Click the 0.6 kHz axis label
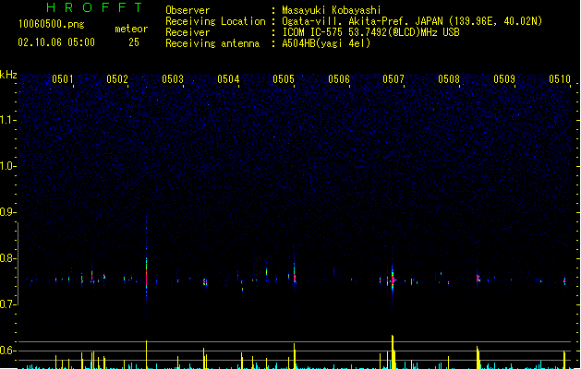 coord(8,351)
